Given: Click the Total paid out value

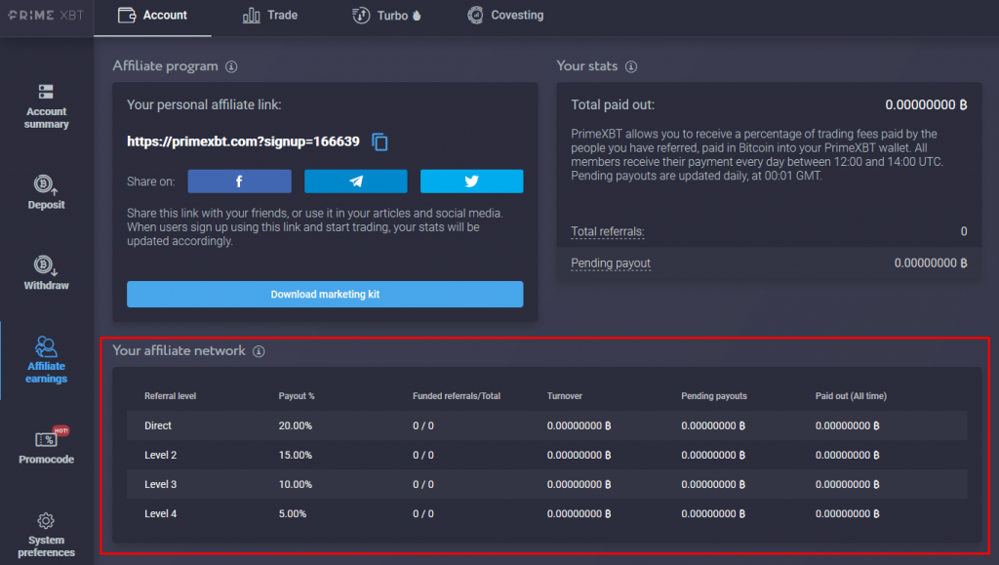Looking at the screenshot, I should (926, 104).
